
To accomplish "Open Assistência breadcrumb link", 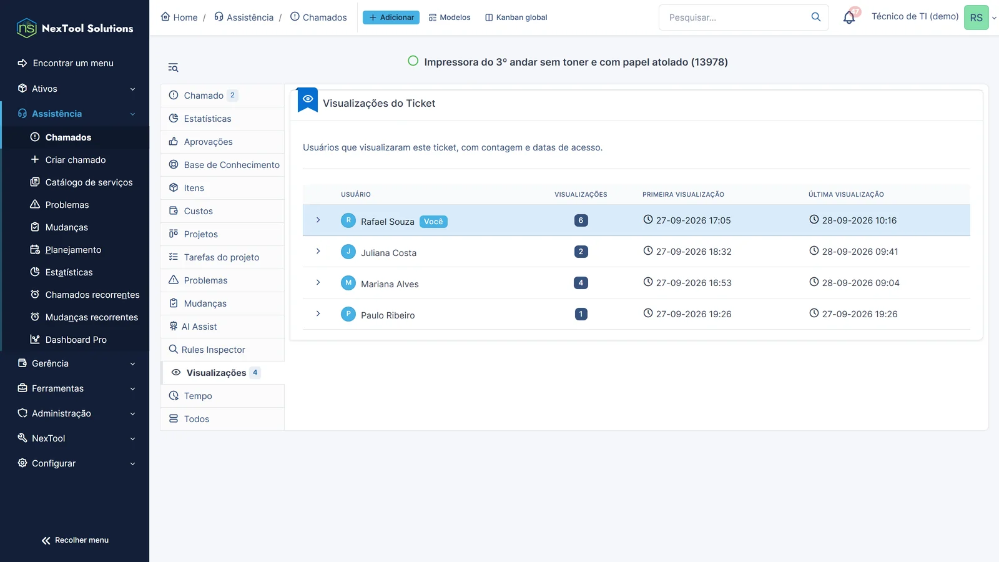I will coord(244,17).
